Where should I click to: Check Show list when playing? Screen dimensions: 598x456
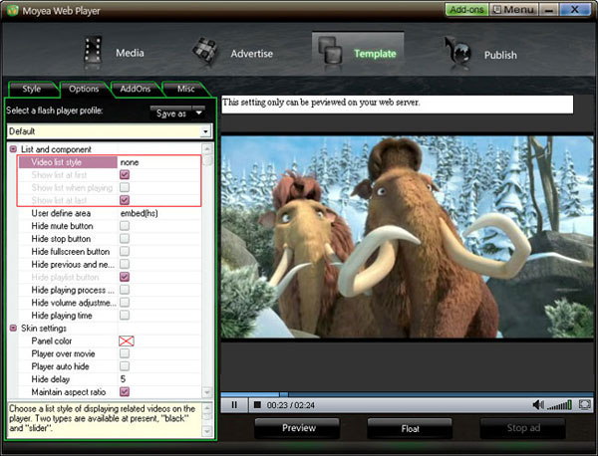pos(125,187)
